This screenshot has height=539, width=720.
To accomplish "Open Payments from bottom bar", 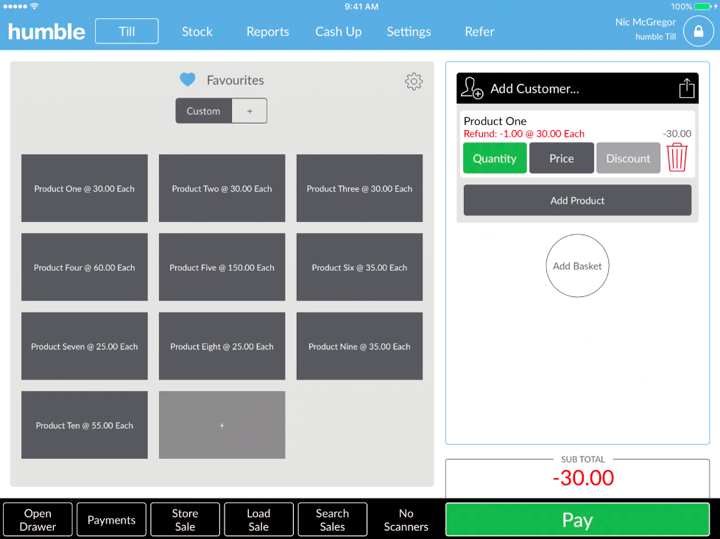I will 112,519.
